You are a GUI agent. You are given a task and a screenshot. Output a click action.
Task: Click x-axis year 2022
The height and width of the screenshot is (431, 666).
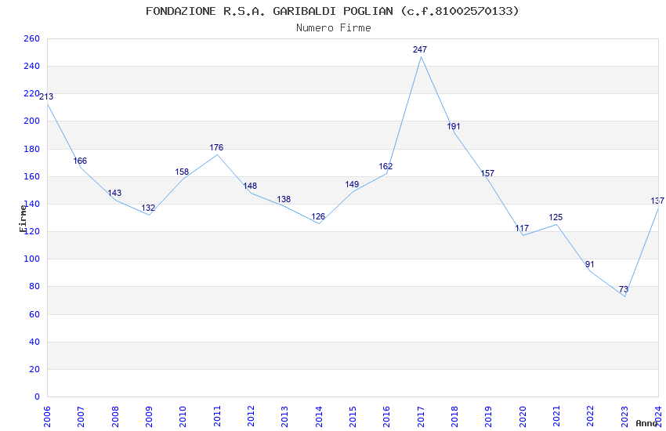coord(591,417)
